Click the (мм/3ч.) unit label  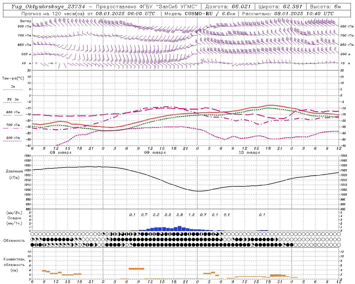(x=14, y=213)
